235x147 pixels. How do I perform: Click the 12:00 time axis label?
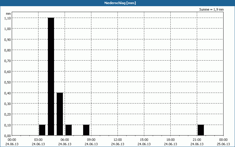[118, 140]
